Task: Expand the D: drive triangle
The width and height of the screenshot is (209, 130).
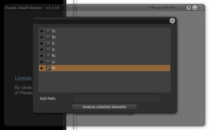Action: pyautogui.click(x=42, y=37)
